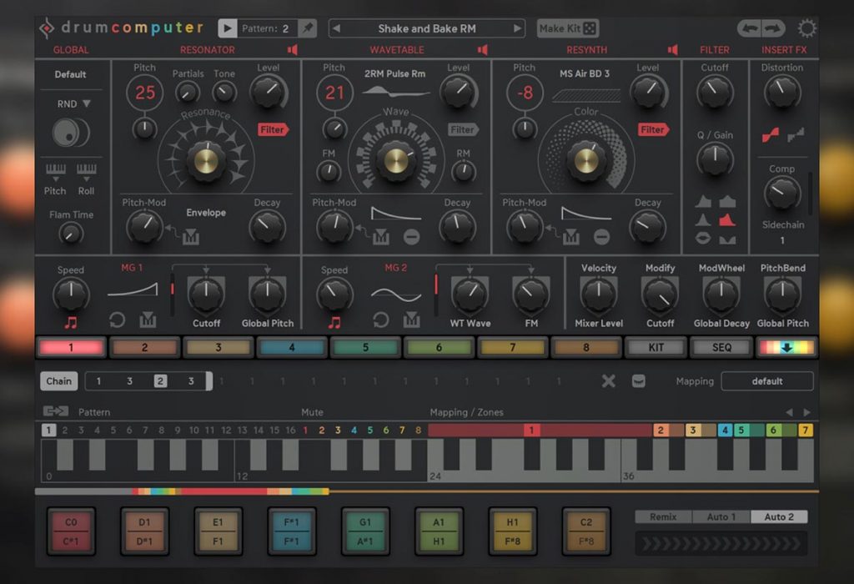The width and height of the screenshot is (854, 584).
Task: Clear the chain with the X icon
Action: [609, 381]
